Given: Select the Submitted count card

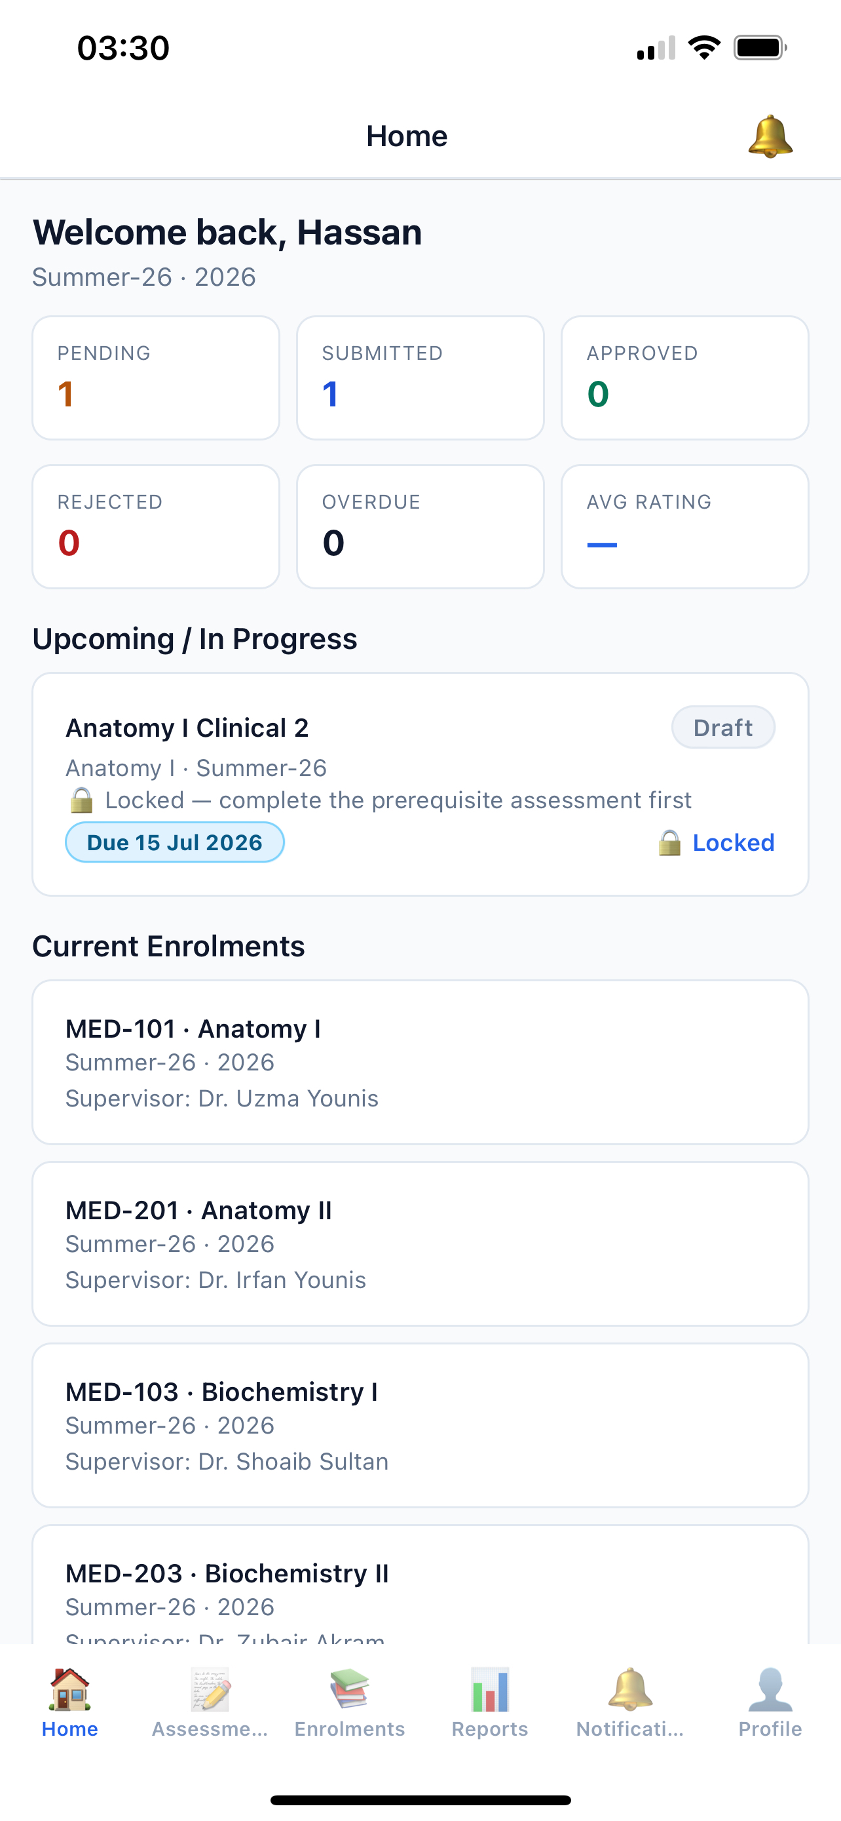Looking at the screenshot, I should tap(420, 378).
